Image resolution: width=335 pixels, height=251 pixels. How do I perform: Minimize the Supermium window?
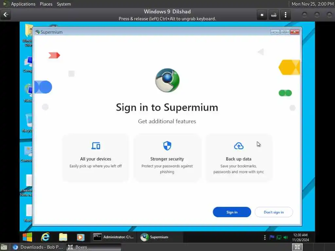point(275,32)
